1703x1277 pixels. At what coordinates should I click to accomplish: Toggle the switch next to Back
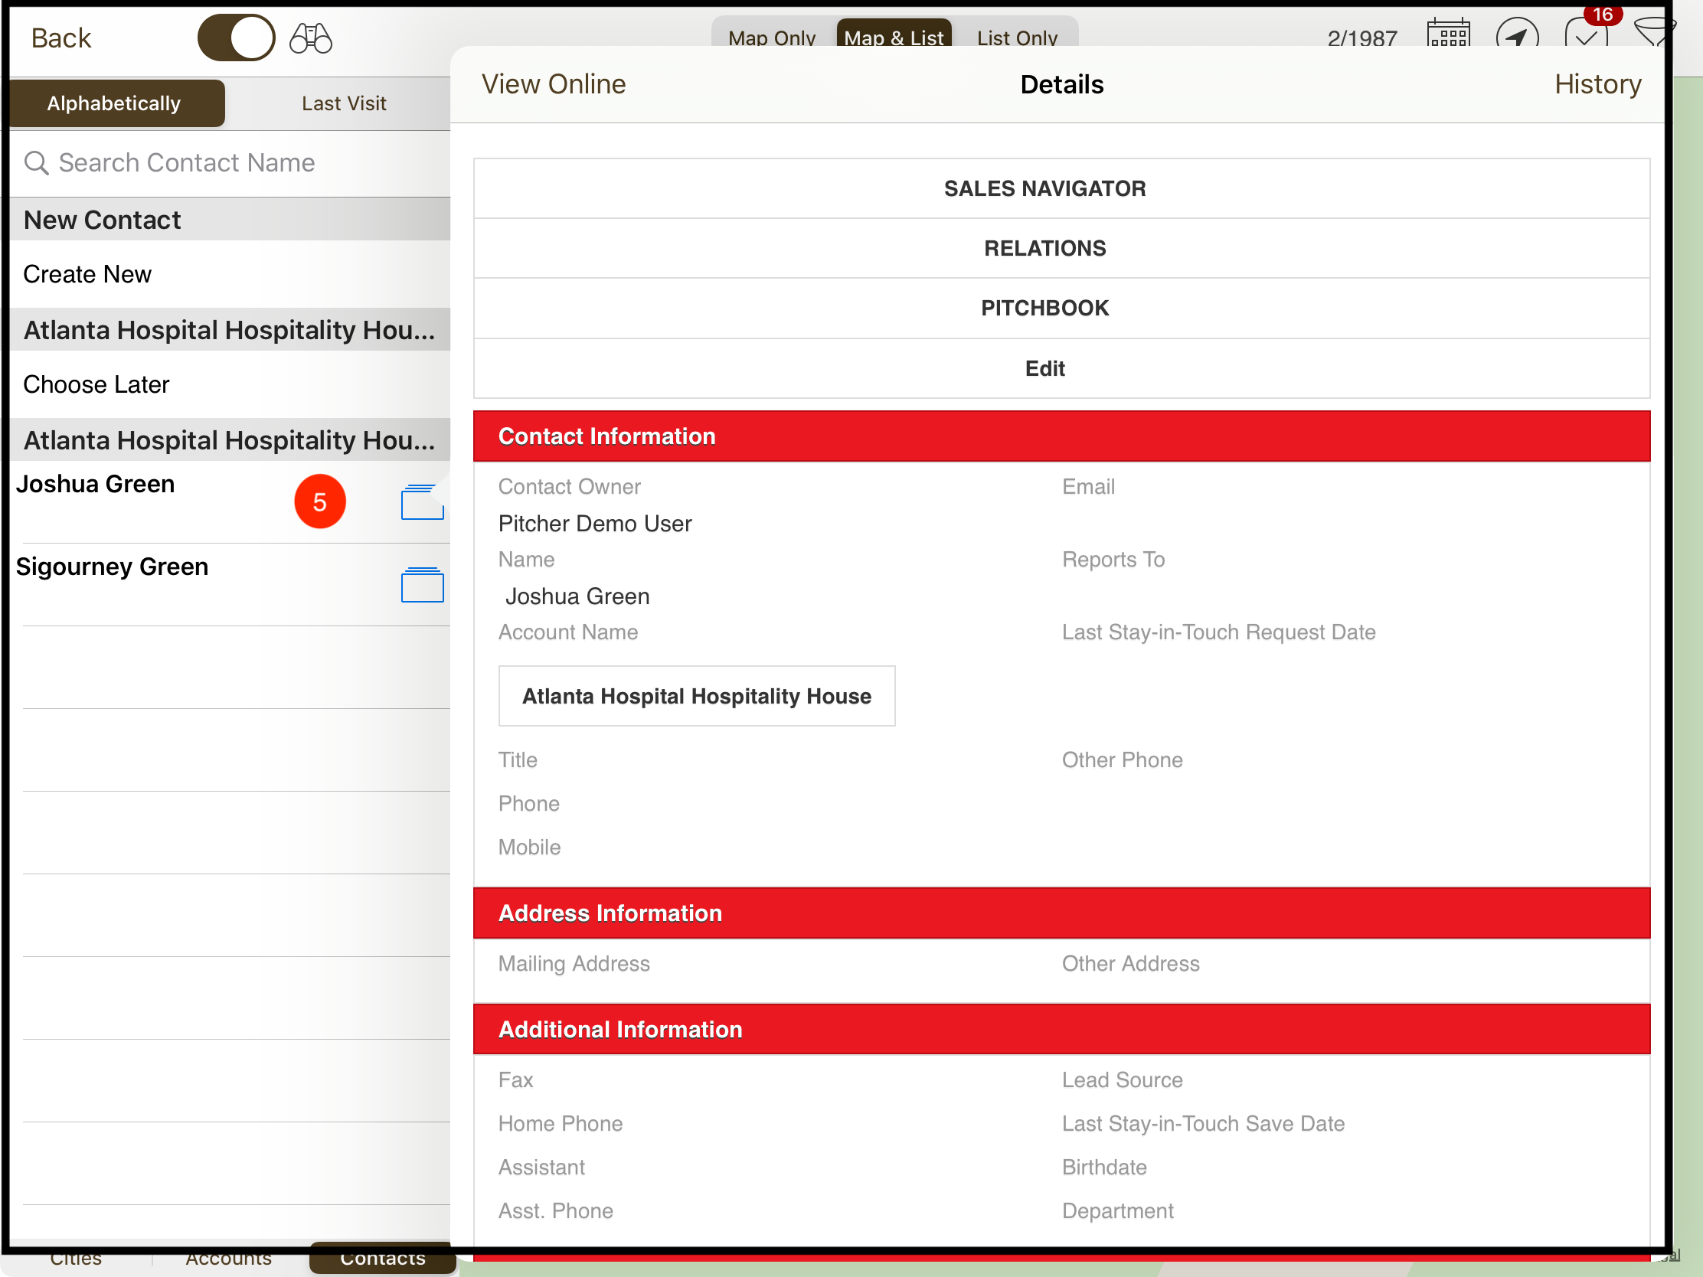237,38
